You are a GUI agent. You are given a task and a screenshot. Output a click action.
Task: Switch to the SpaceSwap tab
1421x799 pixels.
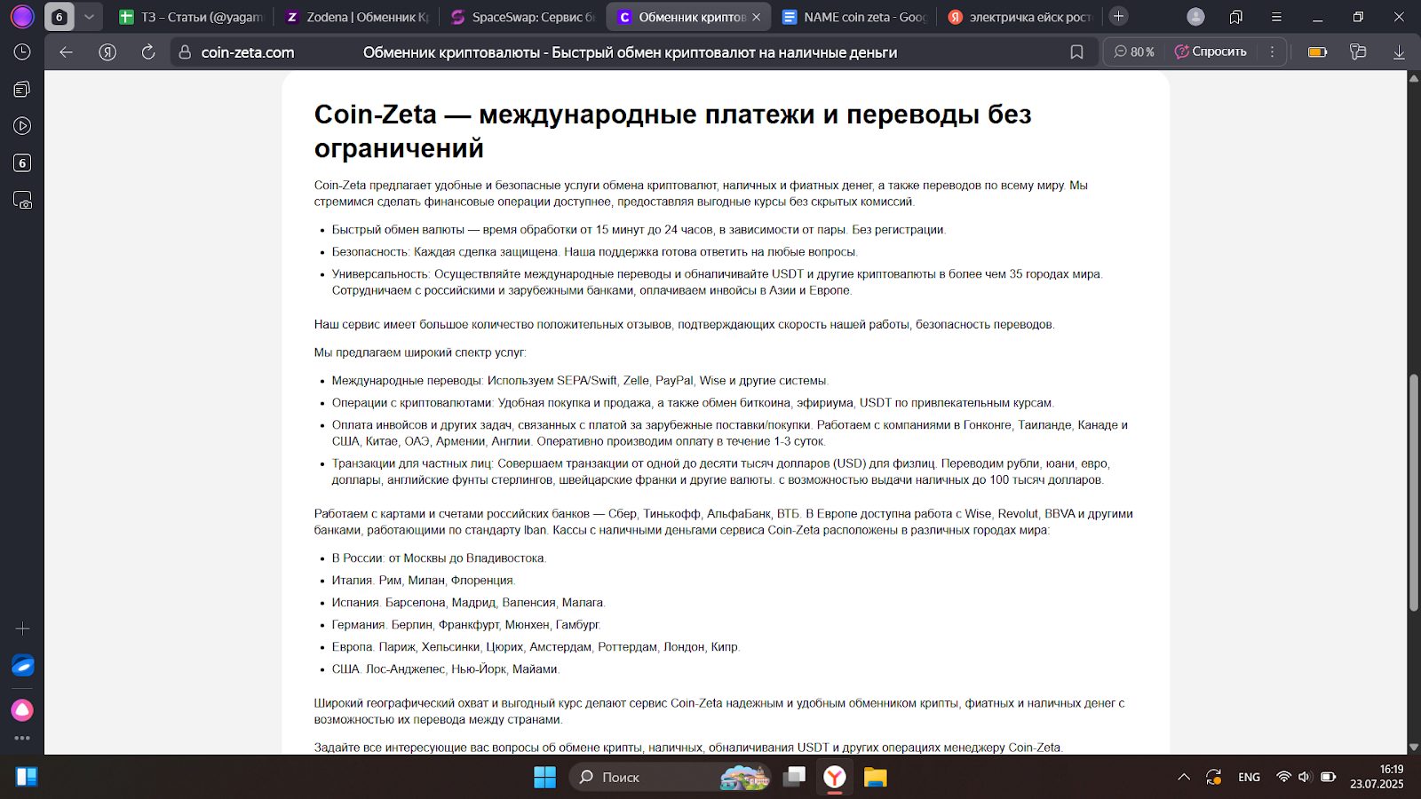click(x=523, y=17)
